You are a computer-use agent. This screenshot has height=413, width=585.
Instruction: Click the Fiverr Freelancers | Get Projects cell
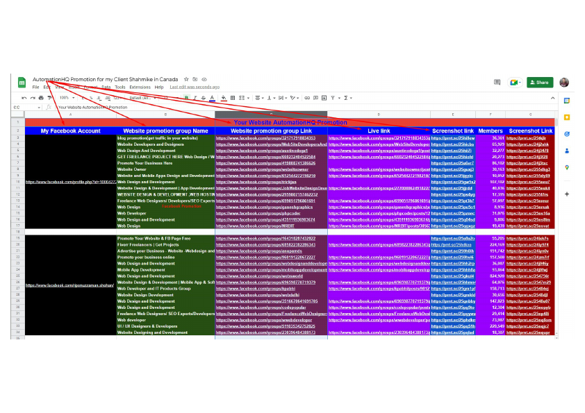(165, 245)
